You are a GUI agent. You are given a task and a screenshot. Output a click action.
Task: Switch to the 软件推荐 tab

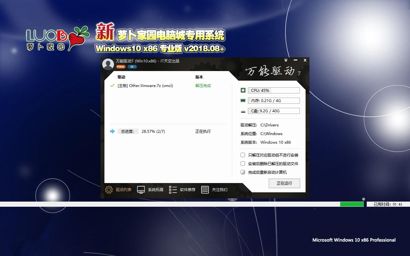click(188, 190)
